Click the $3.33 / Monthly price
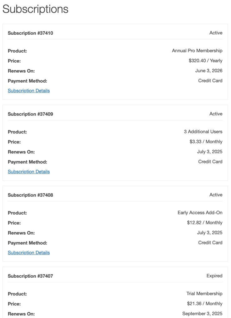This screenshot has width=231, height=318. [206, 142]
